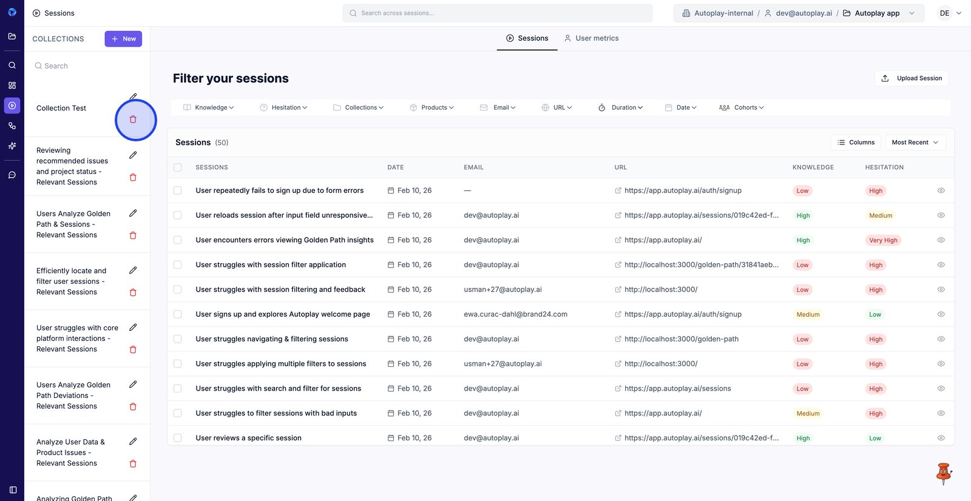This screenshot has height=501, width=971.
Task: Select the Sessions tab
Action: pyautogui.click(x=527, y=38)
